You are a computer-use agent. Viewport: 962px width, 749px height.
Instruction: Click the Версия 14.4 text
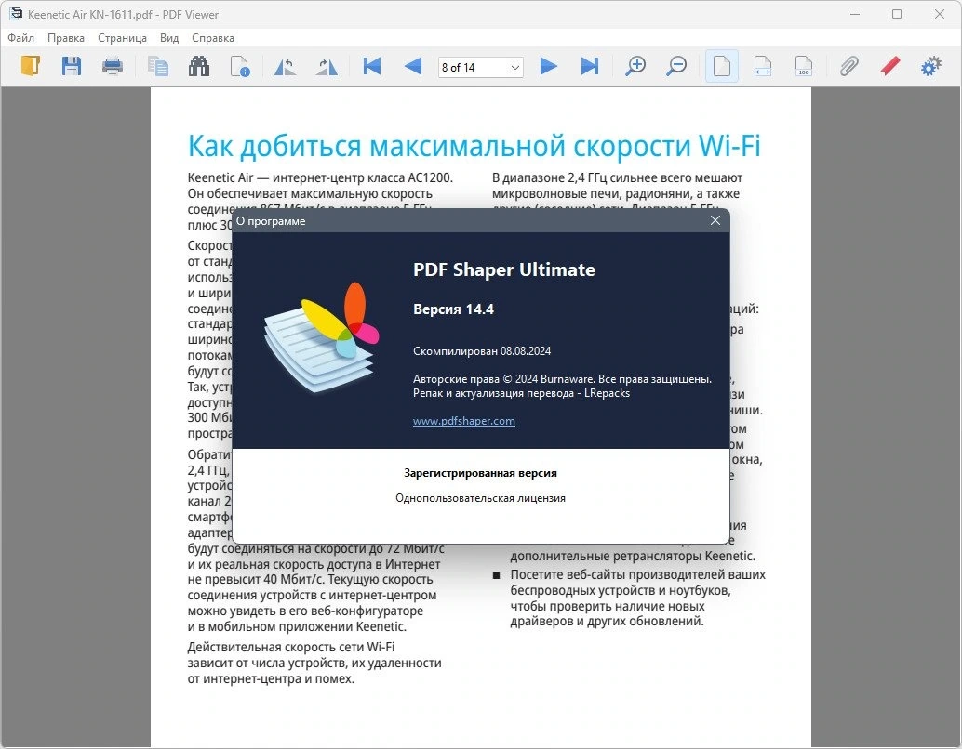pyautogui.click(x=453, y=309)
